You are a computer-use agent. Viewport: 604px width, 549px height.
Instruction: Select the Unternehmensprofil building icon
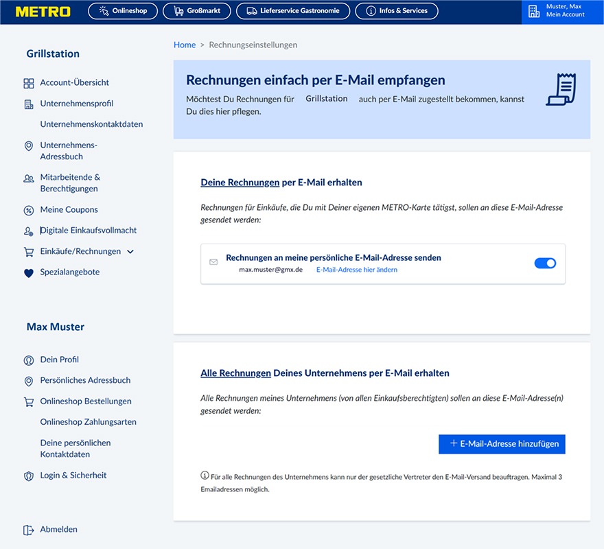28,104
